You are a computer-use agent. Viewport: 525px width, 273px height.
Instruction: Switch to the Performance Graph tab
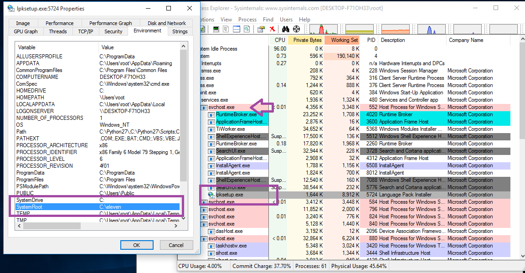point(110,23)
